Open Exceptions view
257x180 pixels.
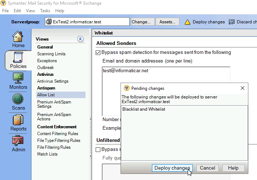(x=47, y=61)
